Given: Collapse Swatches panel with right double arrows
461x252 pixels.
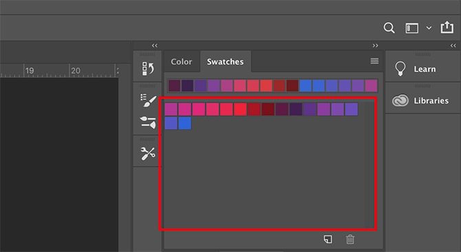Looking at the screenshot, I should [x=376, y=45].
